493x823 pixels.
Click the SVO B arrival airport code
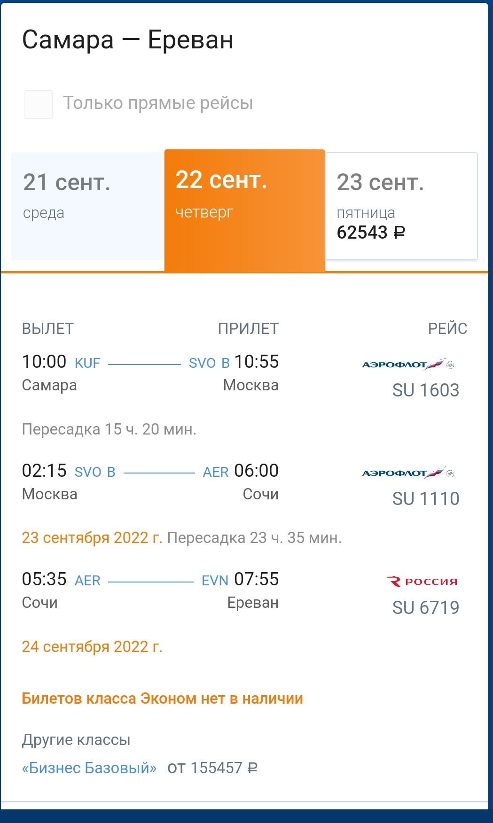click(209, 363)
